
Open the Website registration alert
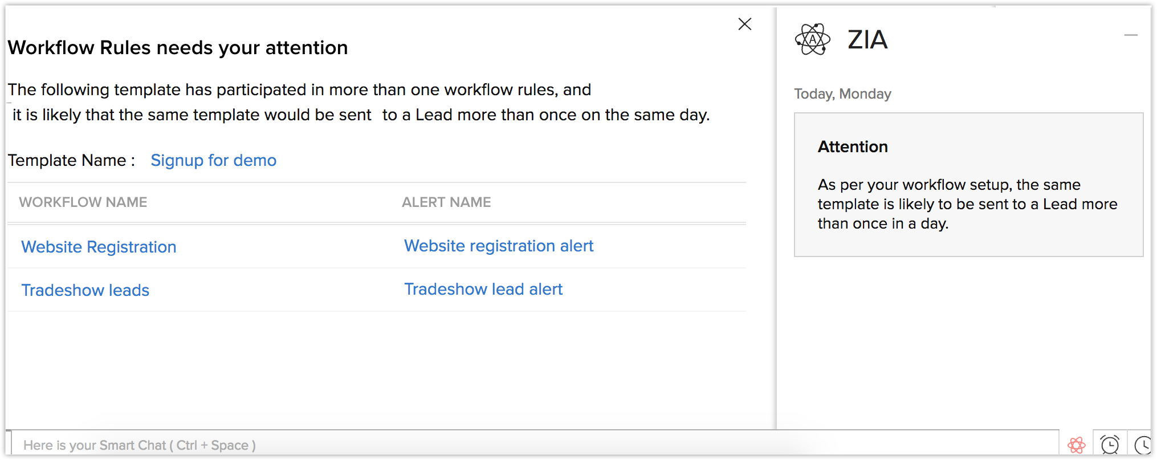click(x=499, y=246)
